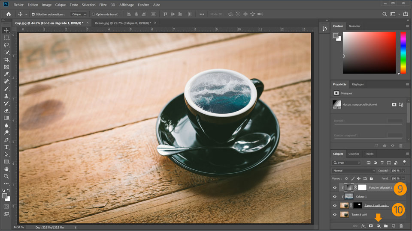Open the Move tool preset picker arrow
The image size is (412, 231).
tap(26, 15)
